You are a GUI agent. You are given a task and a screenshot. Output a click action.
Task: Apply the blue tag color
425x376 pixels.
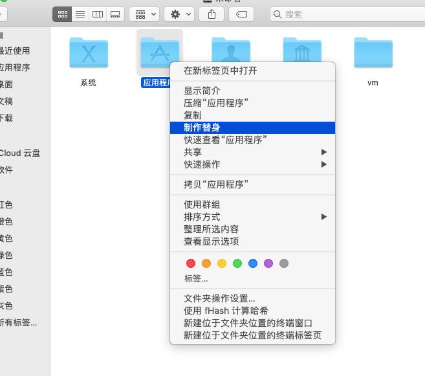coord(253,263)
